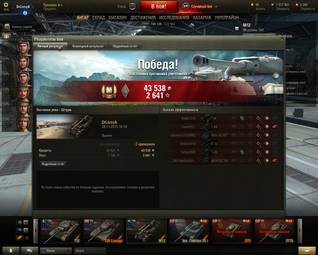This screenshot has height=255, width=318.
Task: Expand the vehicle type filter dropdown
Action: pos(22,230)
